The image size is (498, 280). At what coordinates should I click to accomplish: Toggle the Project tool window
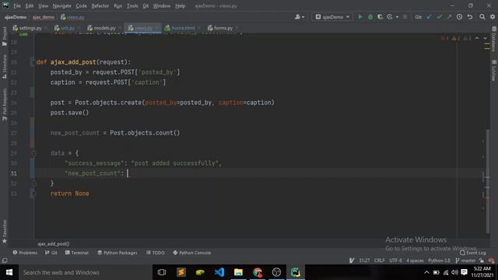[x=5, y=37]
